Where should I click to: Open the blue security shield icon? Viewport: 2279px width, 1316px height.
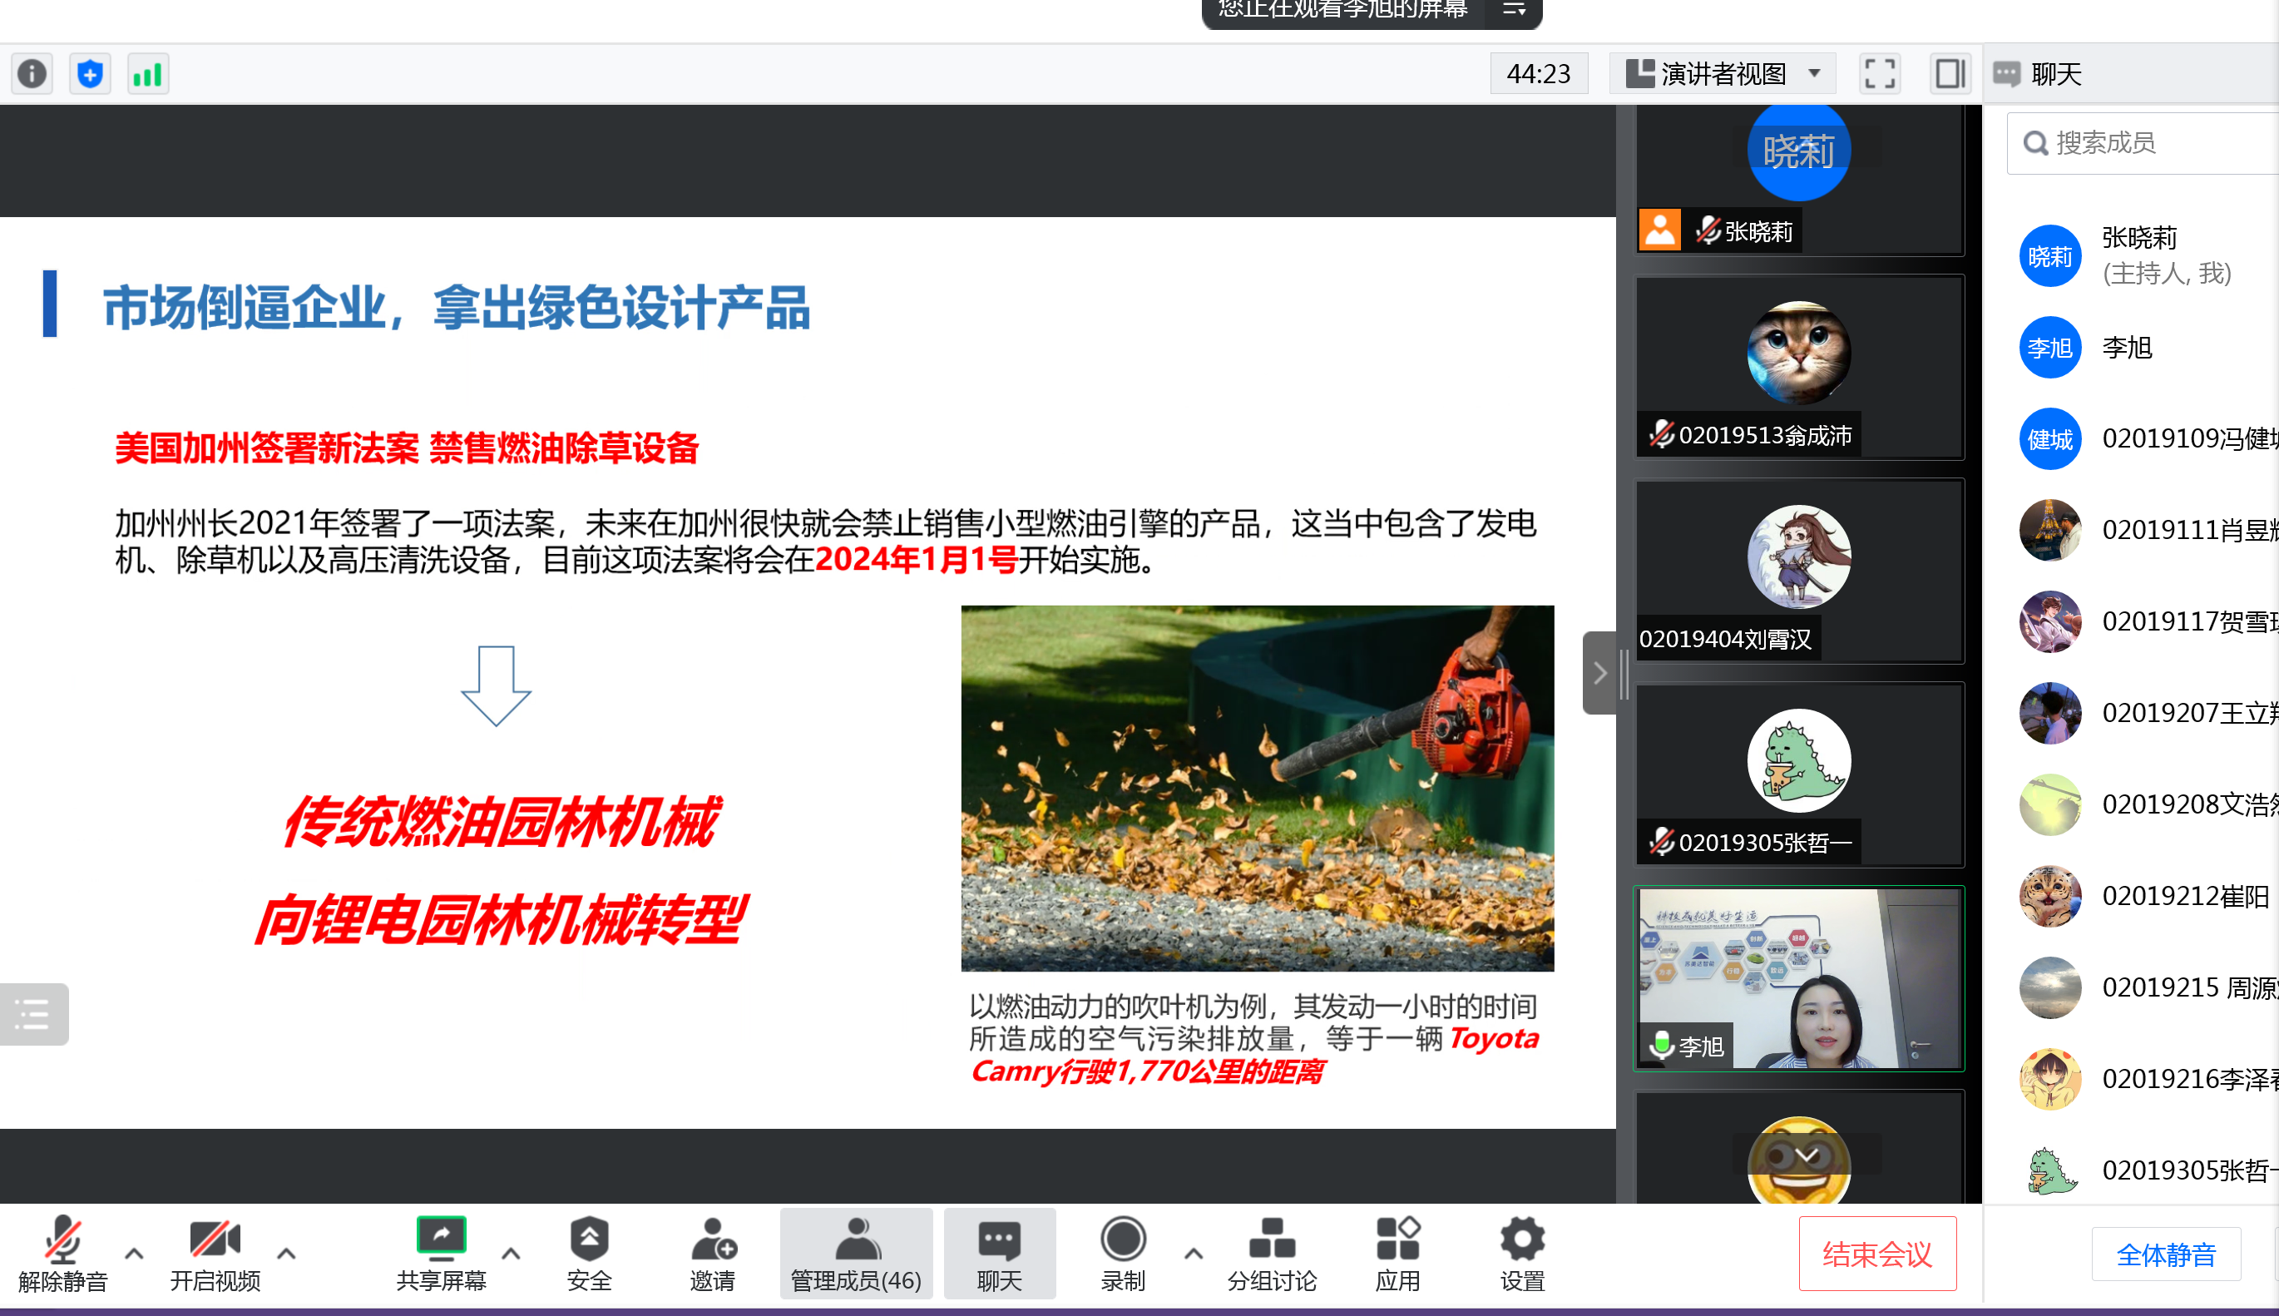click(x=91, y=73)
